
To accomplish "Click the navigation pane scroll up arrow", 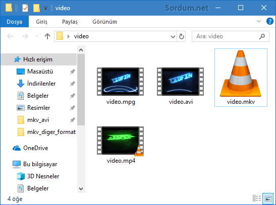I will coord(81,50).
